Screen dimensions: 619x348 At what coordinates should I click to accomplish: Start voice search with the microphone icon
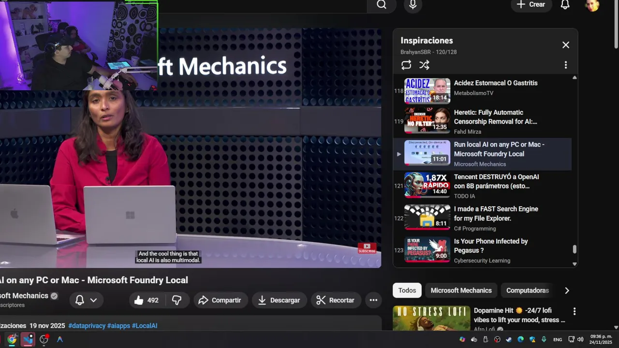click(413, 5)
